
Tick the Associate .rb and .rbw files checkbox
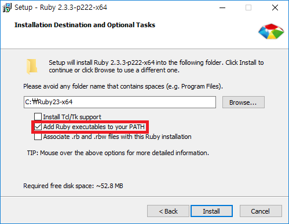38,137
